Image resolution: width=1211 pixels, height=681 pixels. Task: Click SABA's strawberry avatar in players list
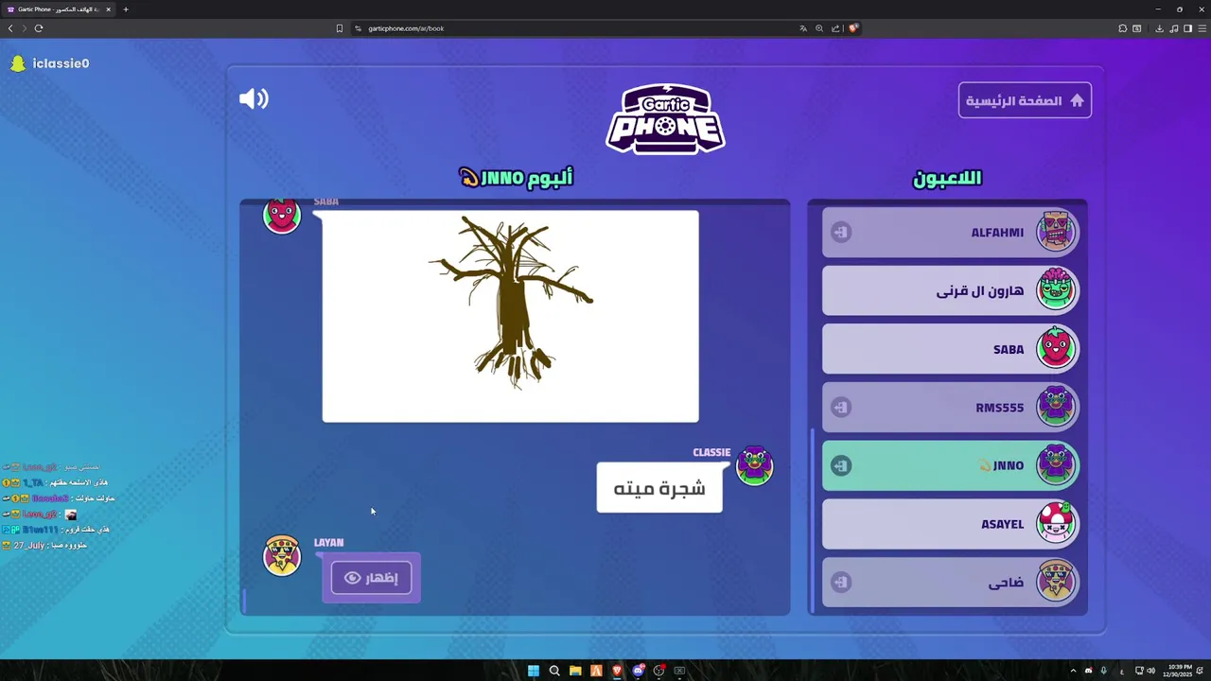(x=1056, y=348)
